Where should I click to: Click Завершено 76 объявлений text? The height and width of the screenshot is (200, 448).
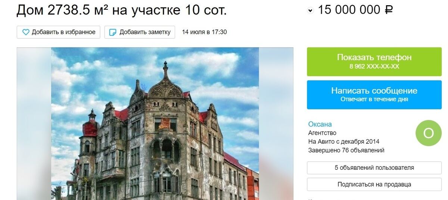tap(346, 150)
